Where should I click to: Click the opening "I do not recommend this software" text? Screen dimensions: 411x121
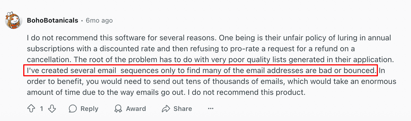[x=93, y=38]
